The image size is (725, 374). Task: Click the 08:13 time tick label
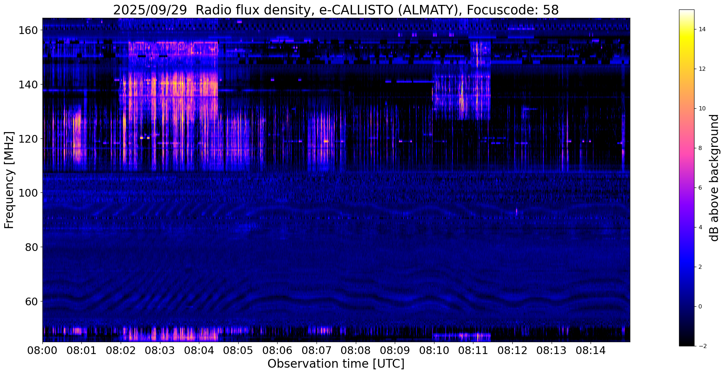[x=551, y=350]
